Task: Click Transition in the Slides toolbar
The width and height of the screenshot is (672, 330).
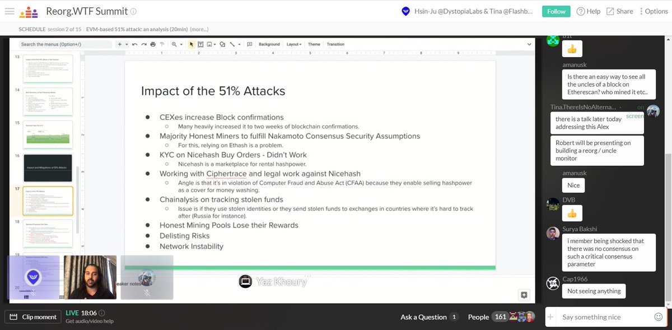Action: 335,44
